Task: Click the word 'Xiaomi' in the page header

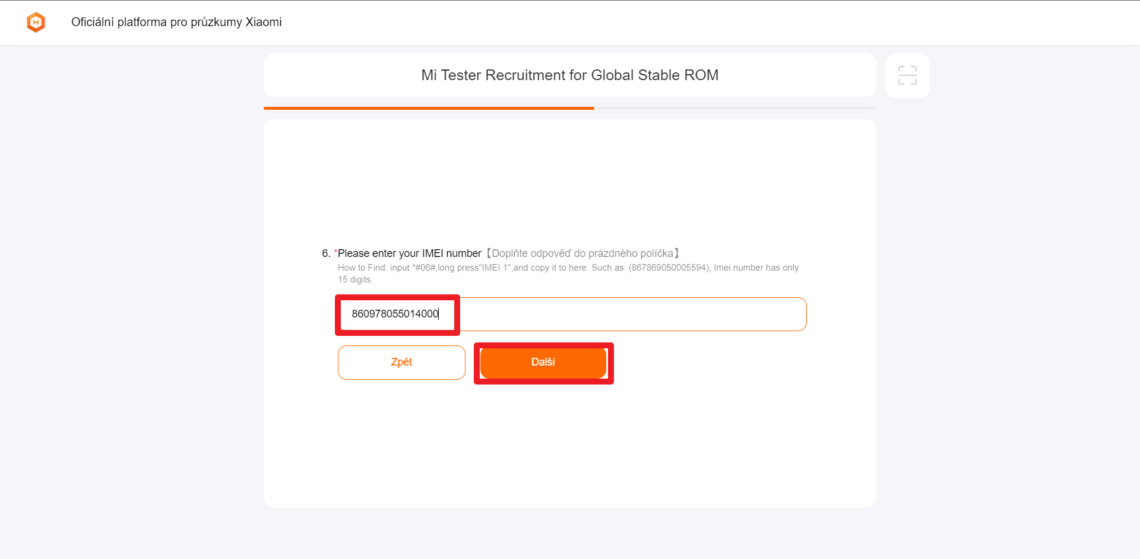Action: click(x=264, y=22)
